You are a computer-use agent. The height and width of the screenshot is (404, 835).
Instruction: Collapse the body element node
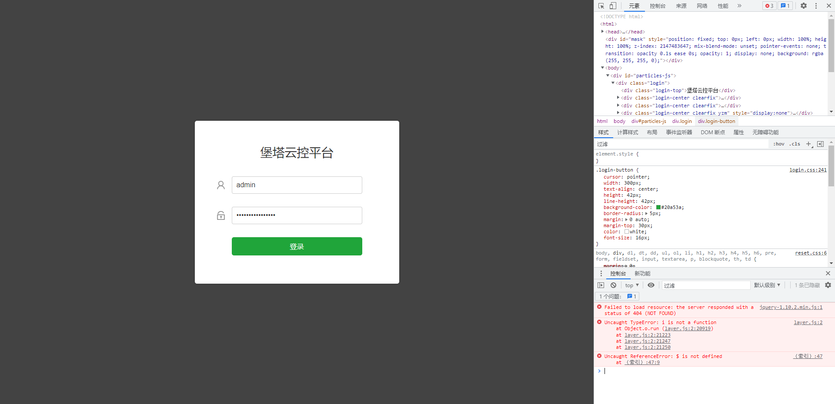coord(602,68)
